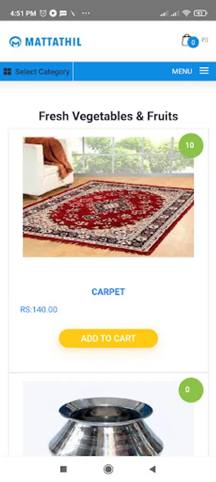Viewport: 216px width, 482px height.
Task: Tap the Android back triangle button
Action: pos(152,469)
